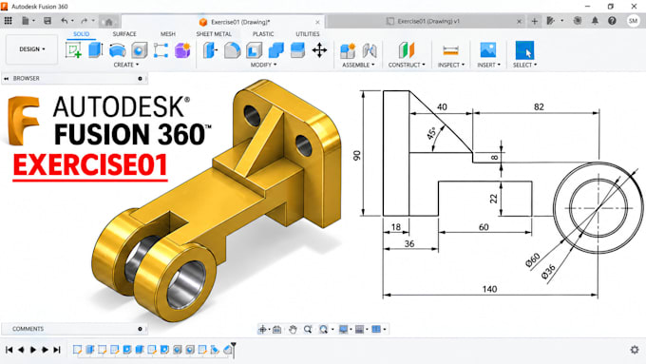Open the File menu icon
The height and width of the screenshot is (364, 646).
pos(26,21)
